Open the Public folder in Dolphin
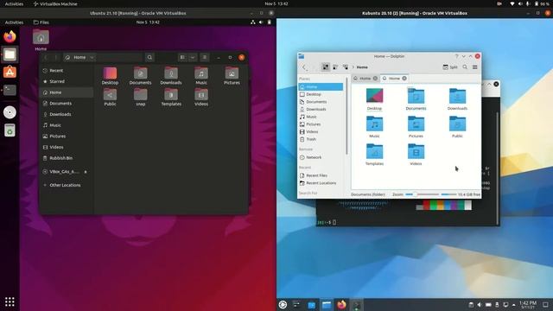Screen dimensions: 553x311 (x=457, y=127)
